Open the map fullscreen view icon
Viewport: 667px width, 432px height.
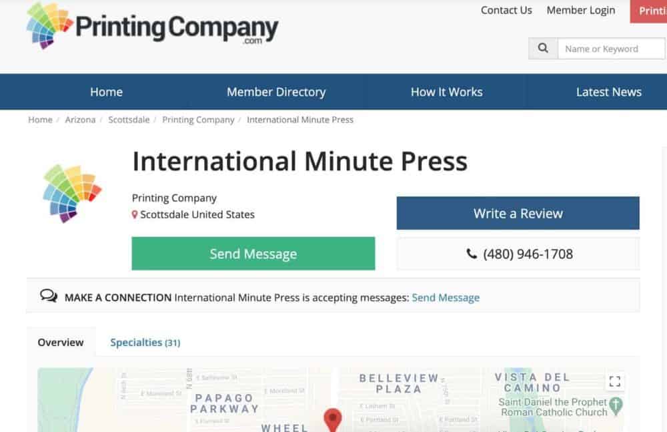click(614, 381)
